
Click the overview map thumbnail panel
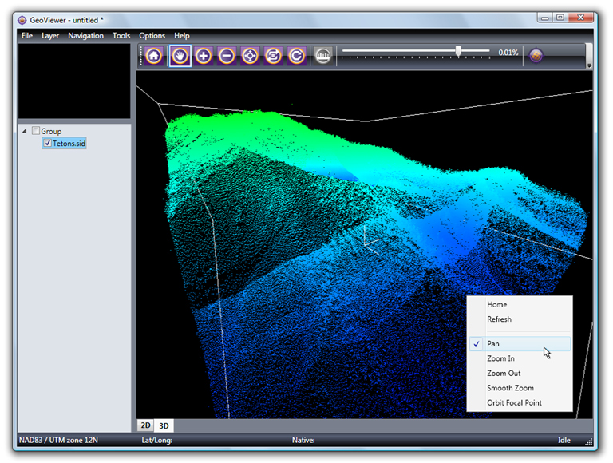74,81
